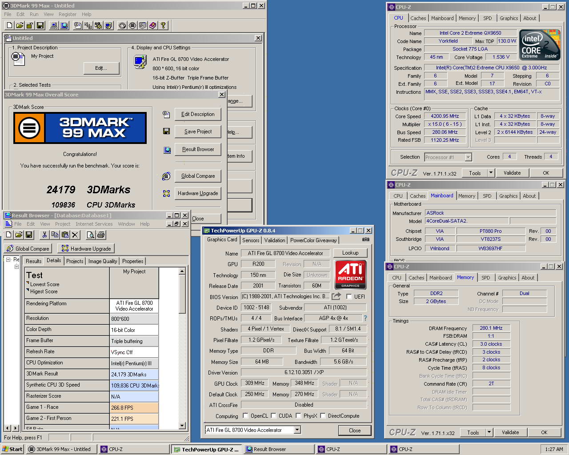Image resolution: width=569 pixels, height=455 pixels.
Task: Click Lookup button in GPU-Z
Action: click(x=350, y=253)
